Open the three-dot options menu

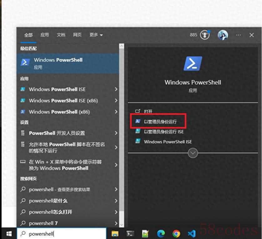238,35
